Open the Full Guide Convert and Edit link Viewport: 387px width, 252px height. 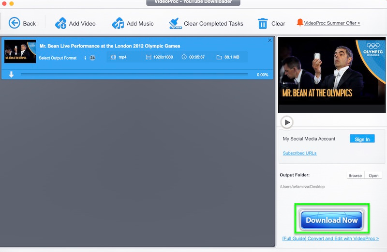331,238
